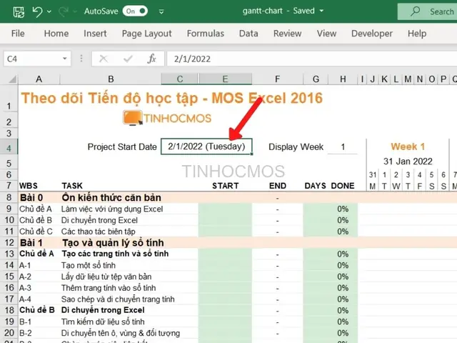Click cell 'Tìm kiếm dữ liệu sổ tính'

tap(103, 322)
